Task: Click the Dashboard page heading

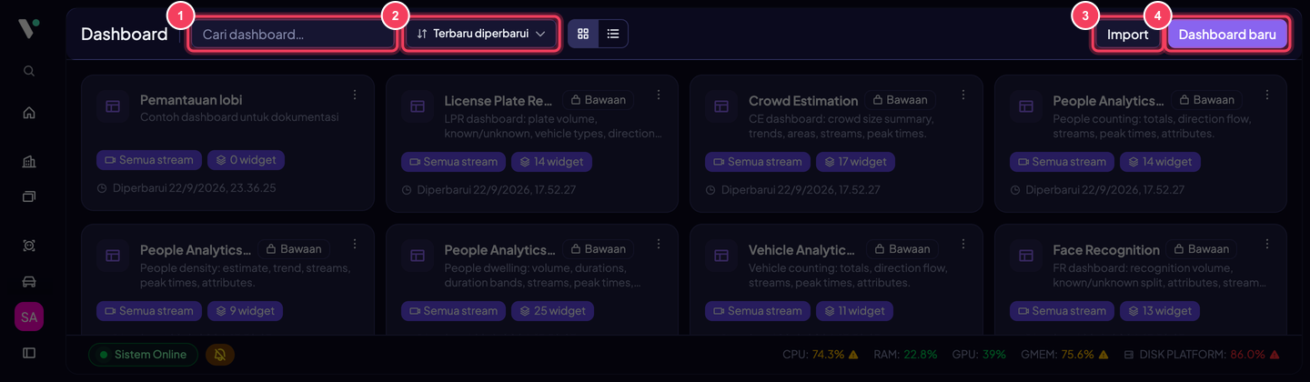Action: (125, 35)
